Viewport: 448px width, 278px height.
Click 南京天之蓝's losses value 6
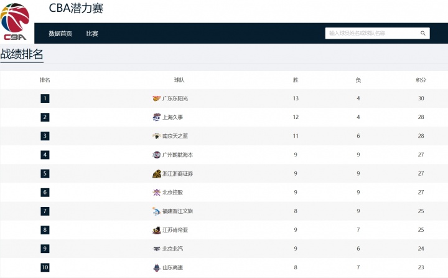(x=358, y=136)
